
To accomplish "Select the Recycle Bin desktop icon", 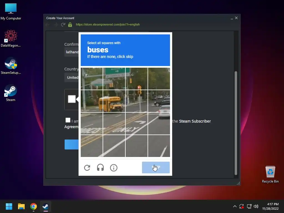I will point(270,174).
